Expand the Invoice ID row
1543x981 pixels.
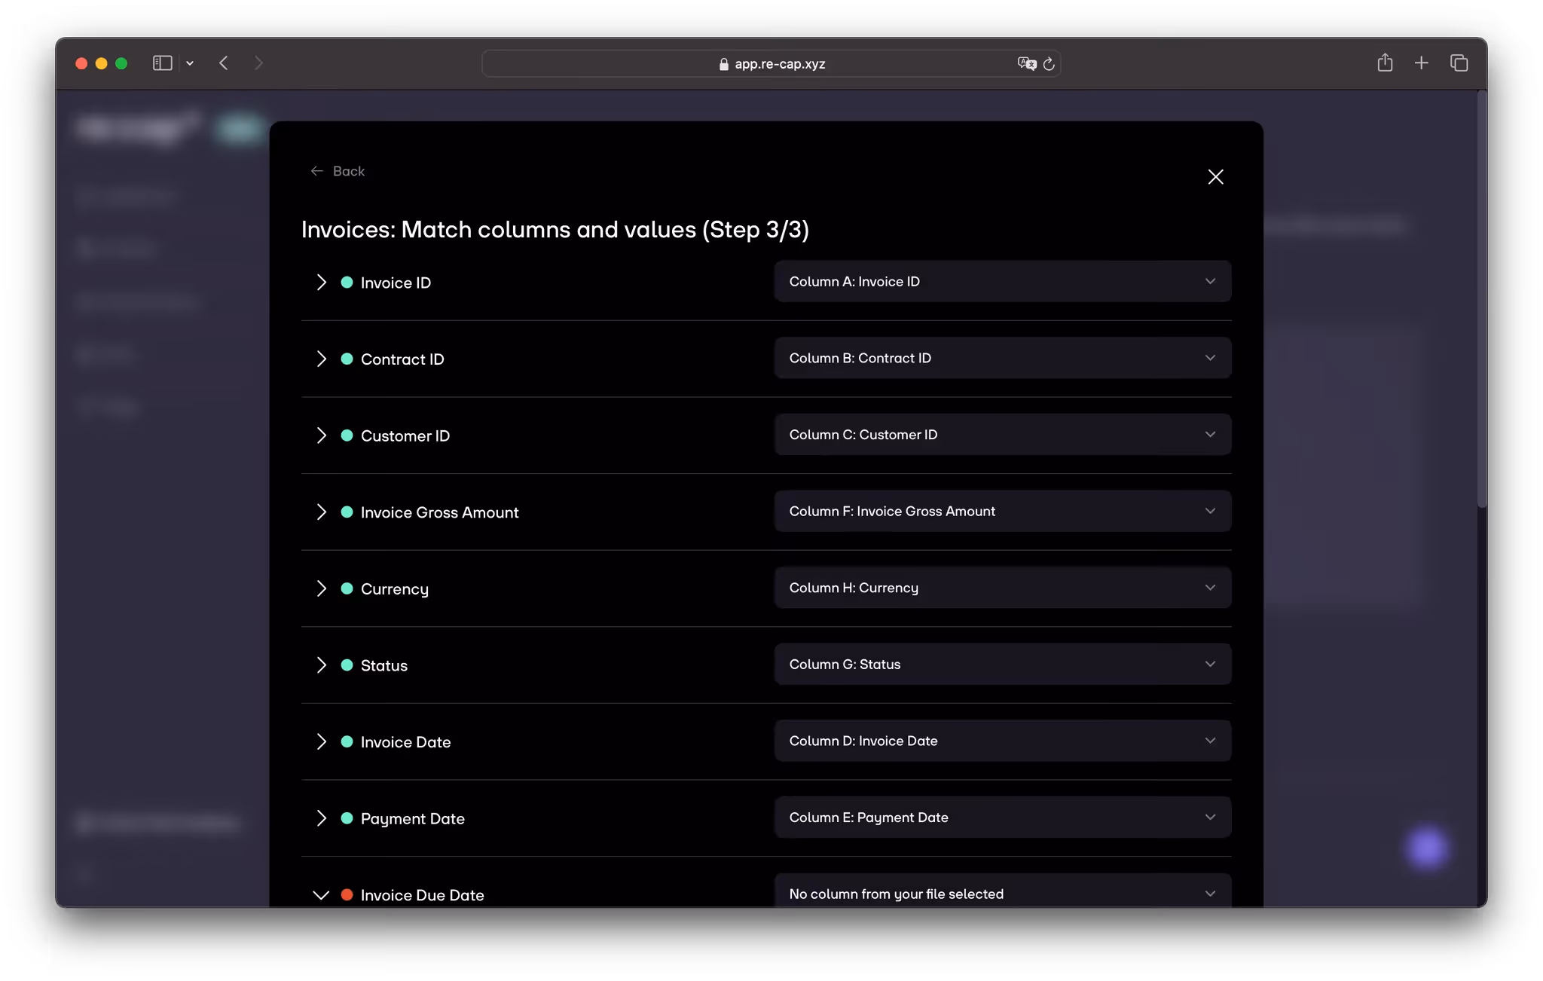(x=322, y=283)
